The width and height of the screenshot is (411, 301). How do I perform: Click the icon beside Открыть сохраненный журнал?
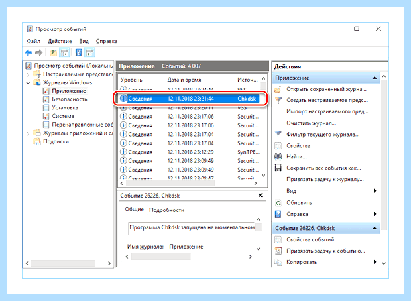click(278, 90)
